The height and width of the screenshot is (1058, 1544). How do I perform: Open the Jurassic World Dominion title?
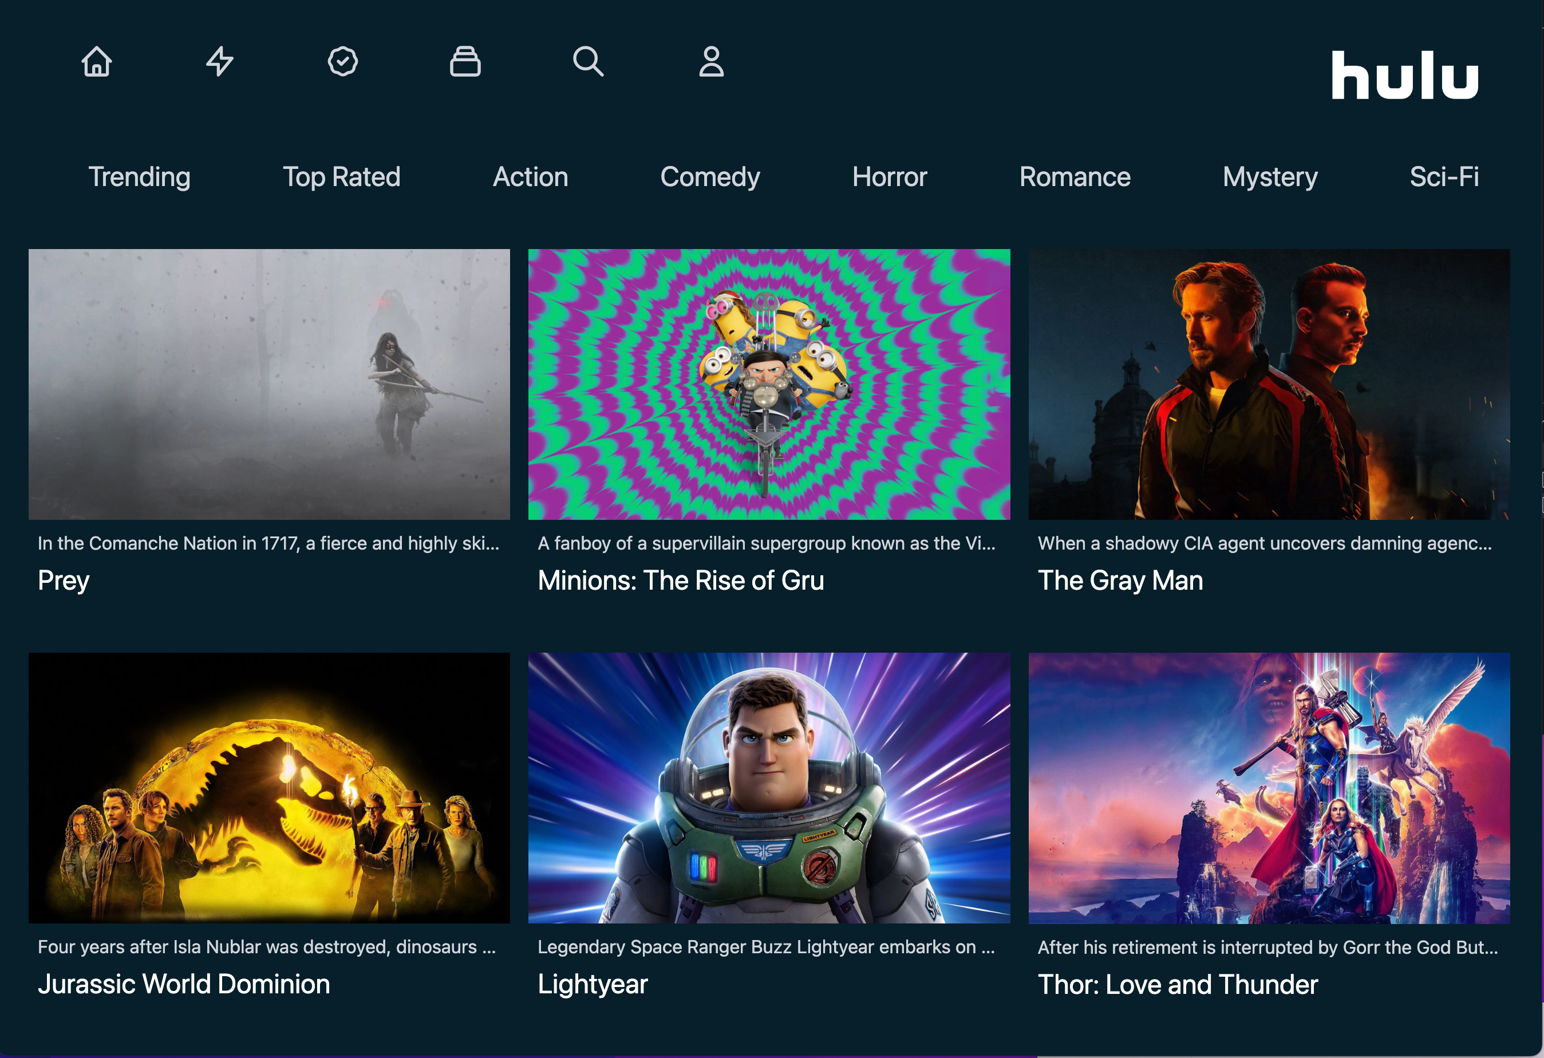[x=184, y=984]
